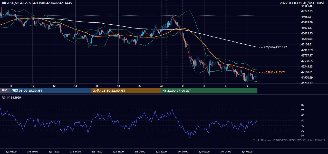Click the 3/3 08:00 bottom time label

[11, 151]
